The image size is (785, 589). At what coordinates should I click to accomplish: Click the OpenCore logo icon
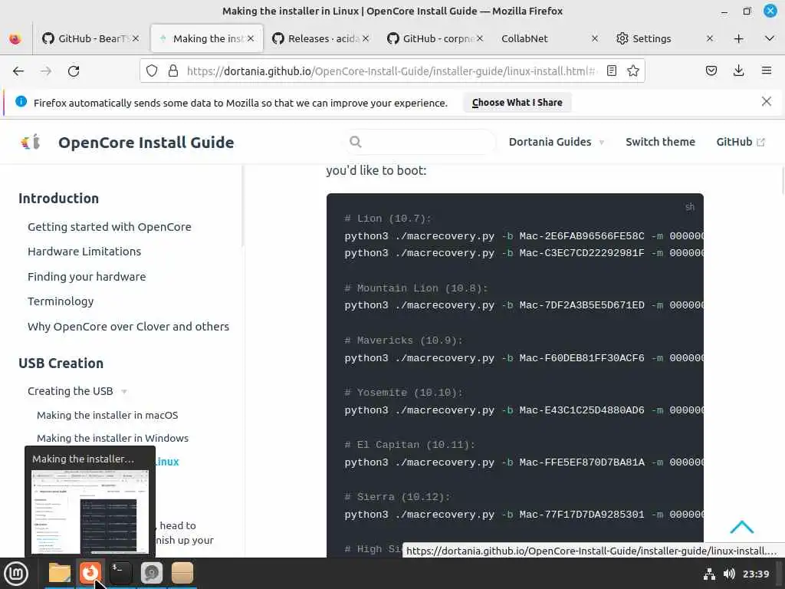click(x=31, y=142)
